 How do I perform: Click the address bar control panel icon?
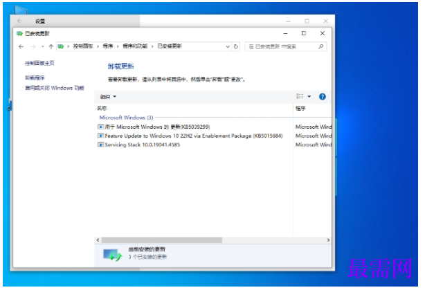coord(61,46)
